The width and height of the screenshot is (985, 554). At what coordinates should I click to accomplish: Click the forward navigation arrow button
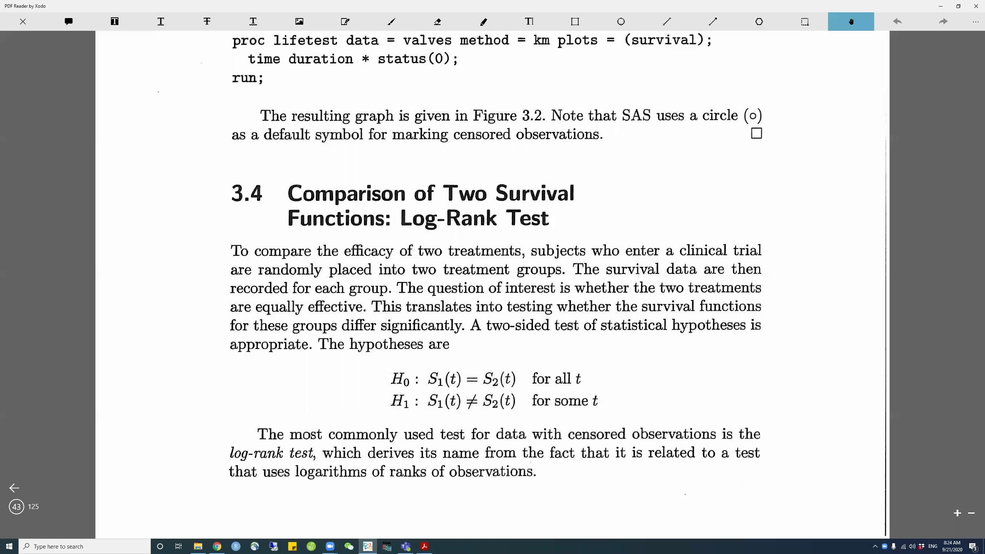pos(942,21)
